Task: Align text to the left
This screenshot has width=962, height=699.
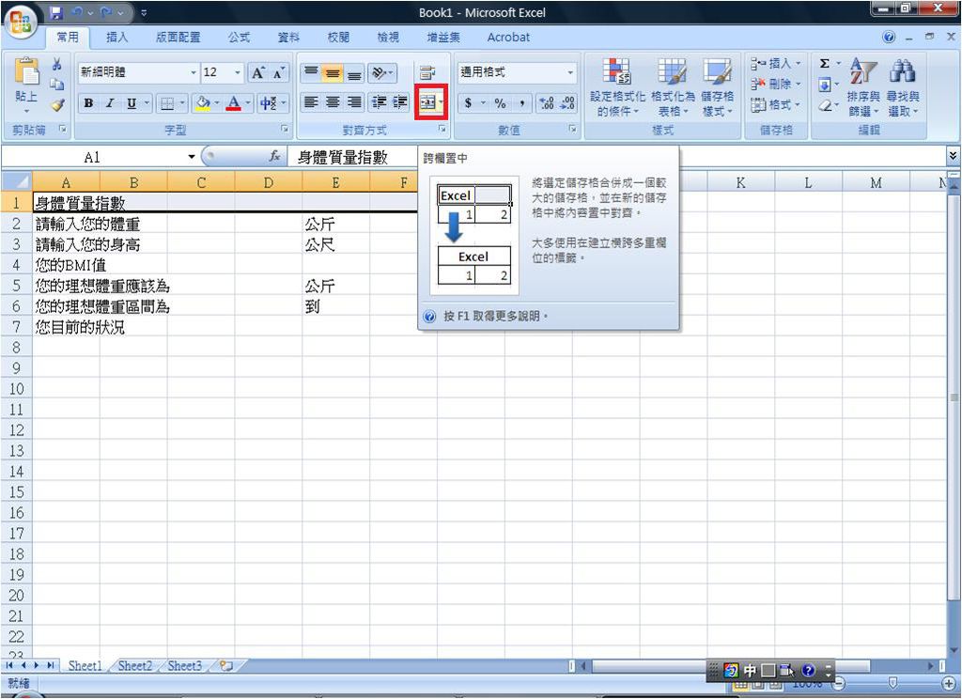Action: pos(311,101)
